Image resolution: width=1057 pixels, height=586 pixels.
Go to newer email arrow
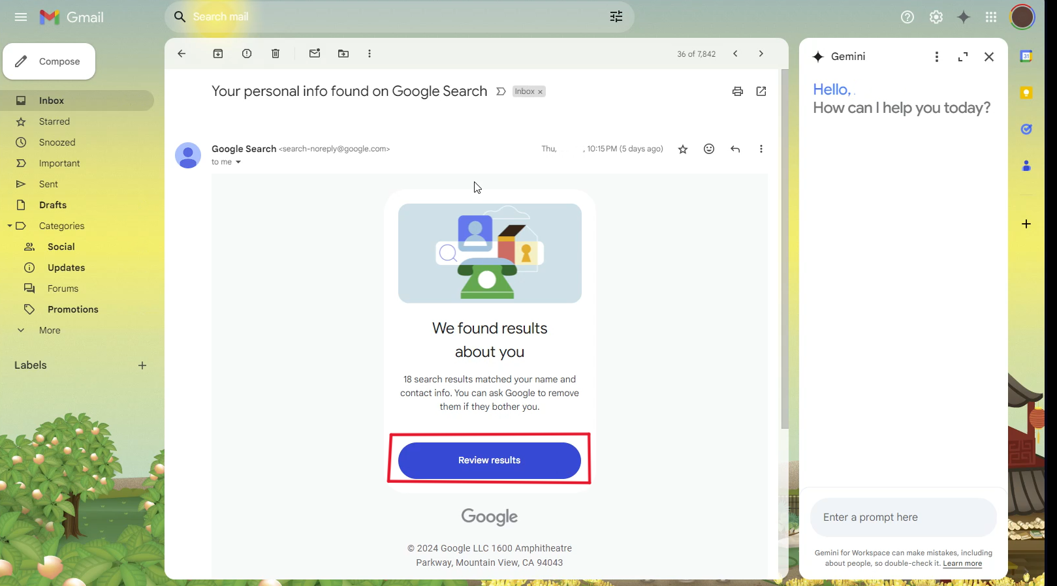(x=735, y=54)
